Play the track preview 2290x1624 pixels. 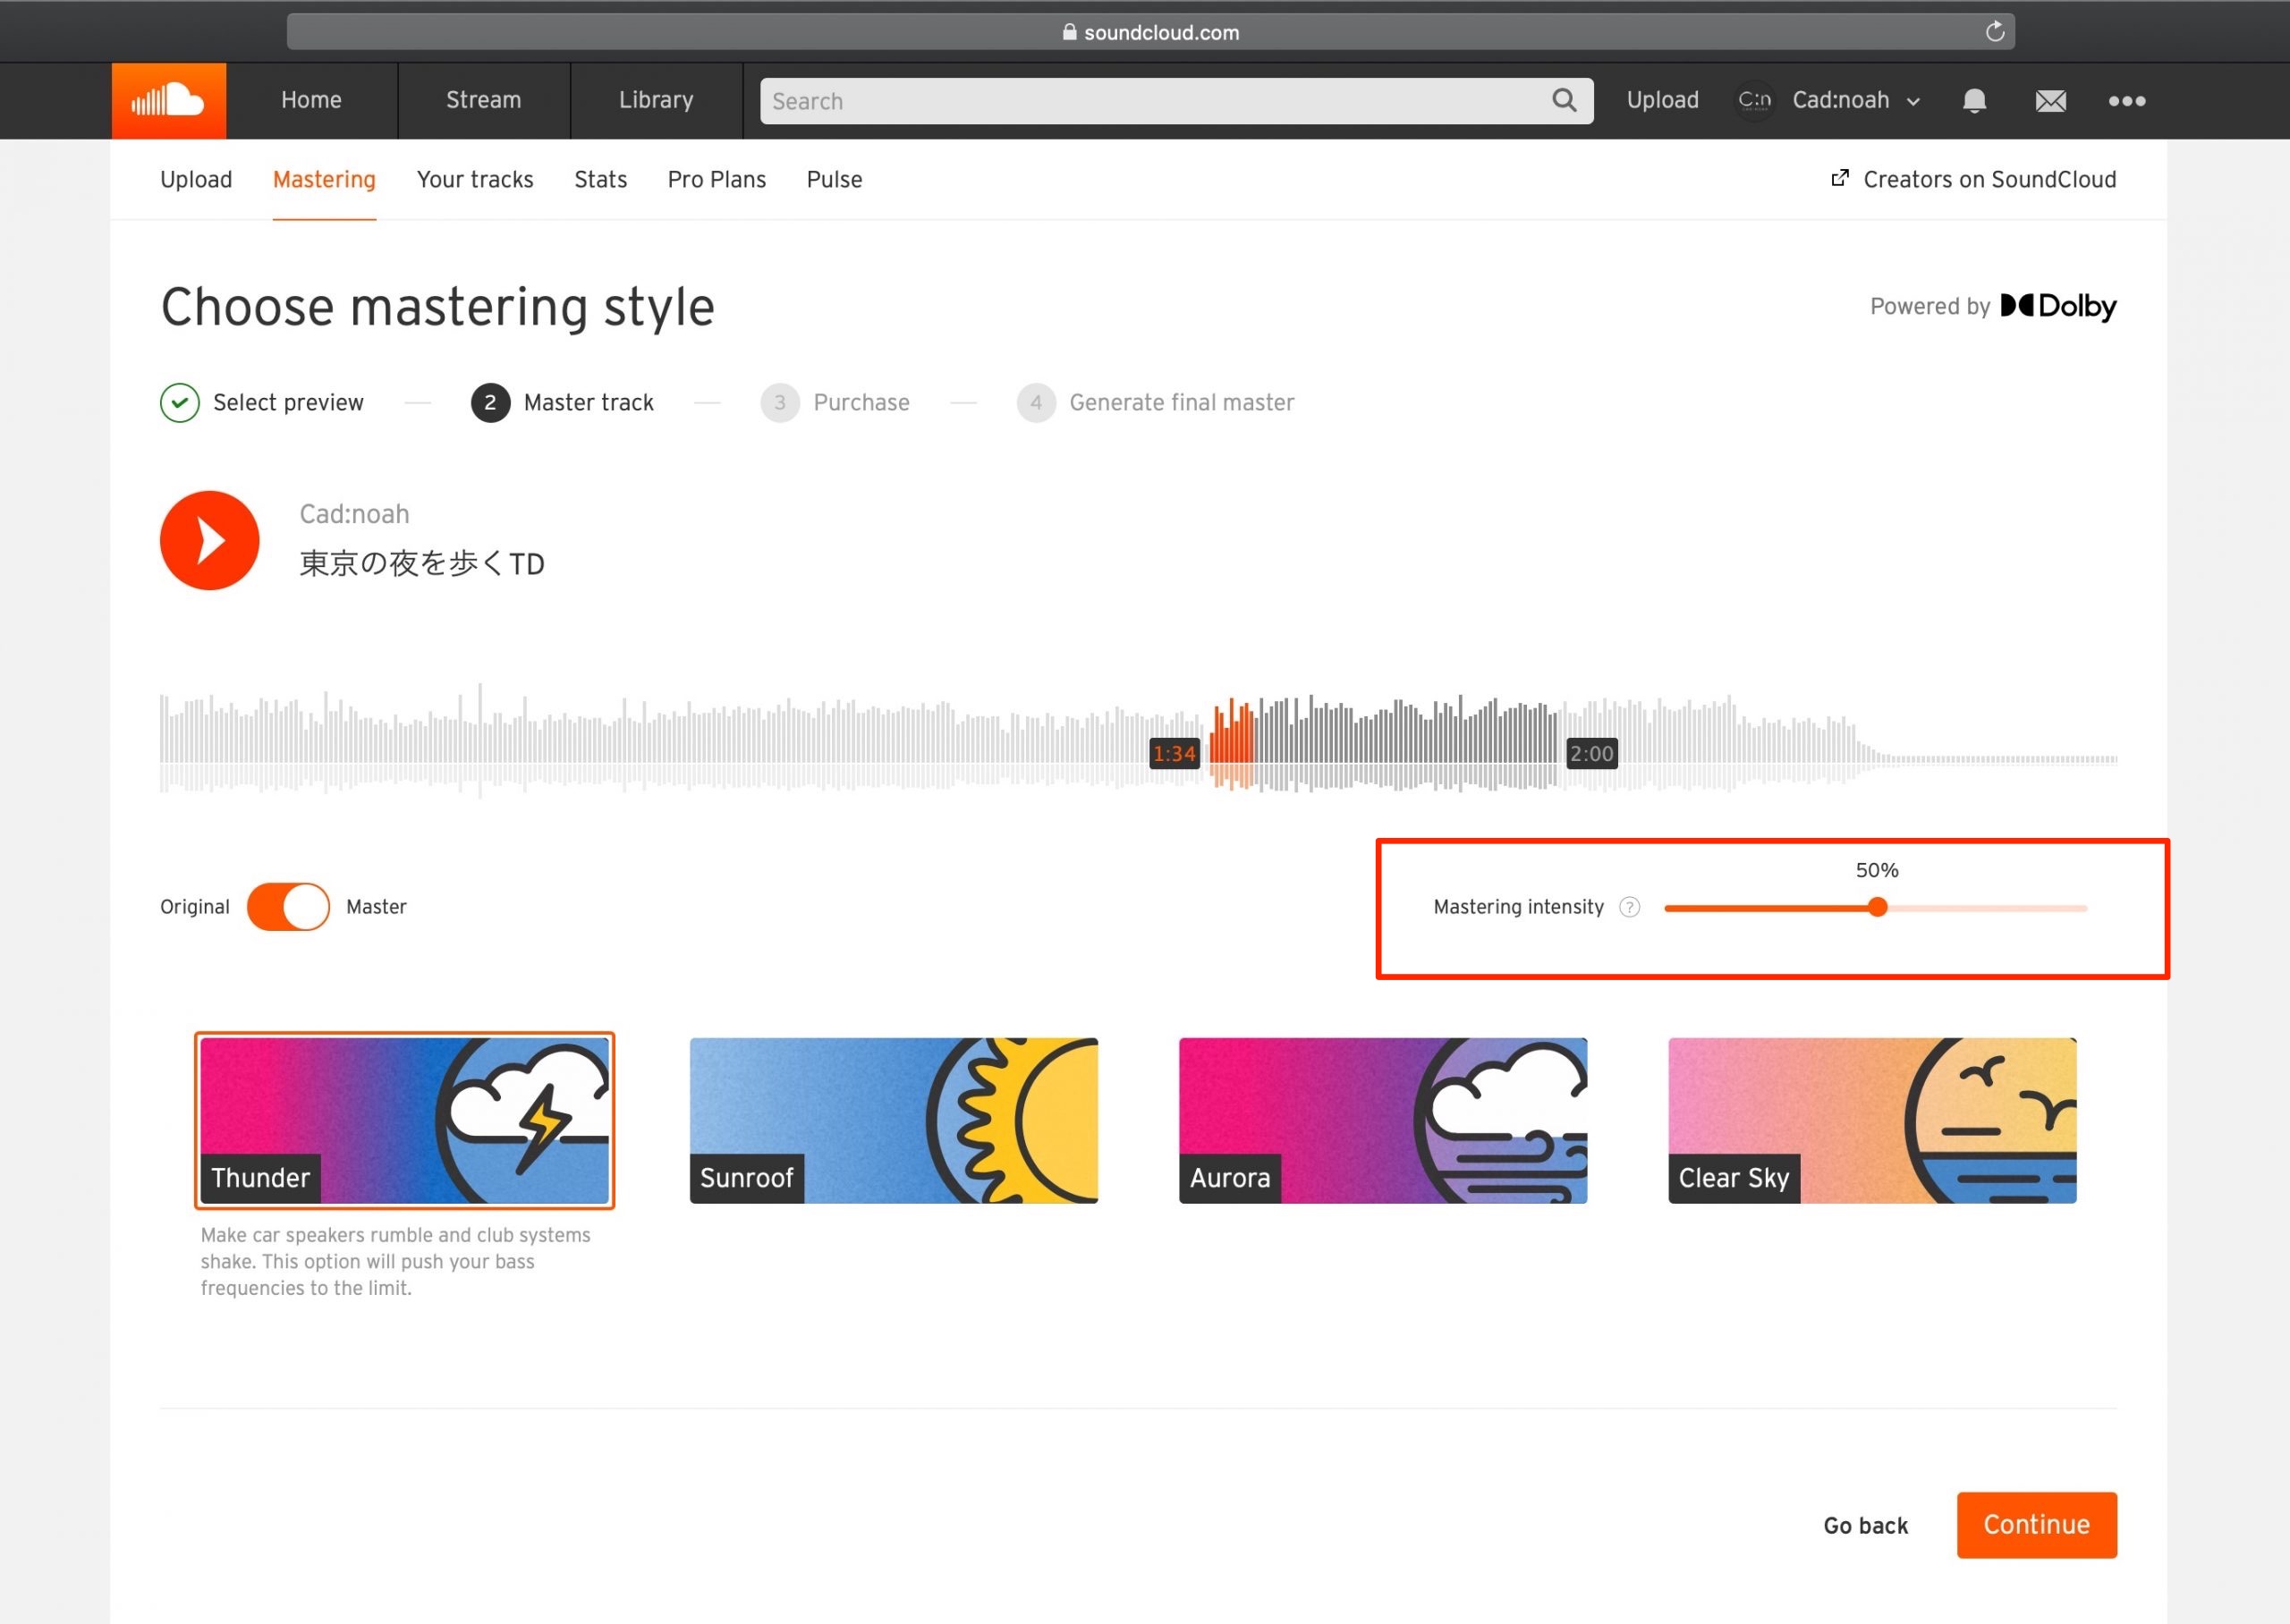[210, 540]
